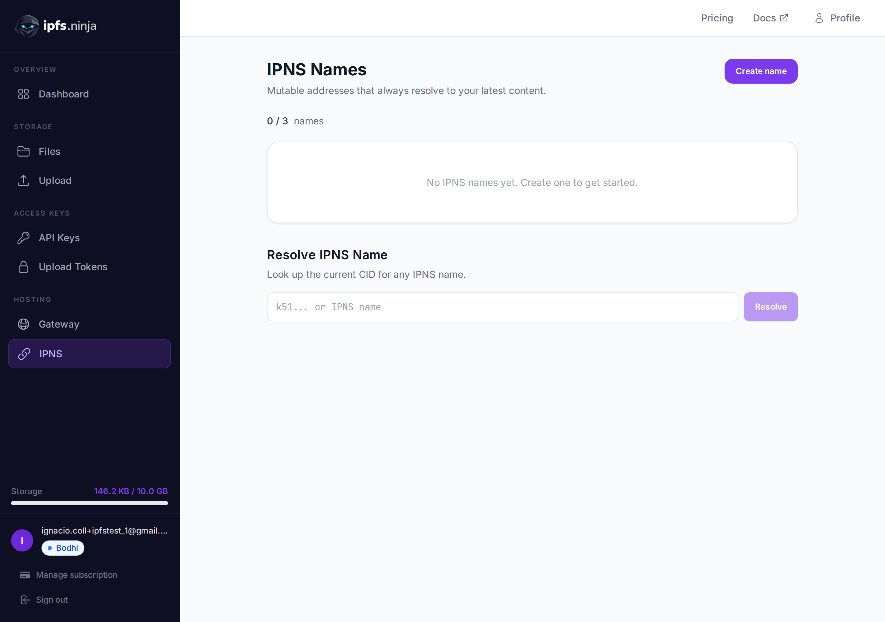Open the Docs page
Screen dimensions: 885x622
(x=765, y=18)
